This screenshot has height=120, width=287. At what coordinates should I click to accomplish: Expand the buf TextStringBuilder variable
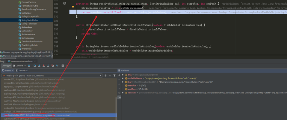point(123,82)
